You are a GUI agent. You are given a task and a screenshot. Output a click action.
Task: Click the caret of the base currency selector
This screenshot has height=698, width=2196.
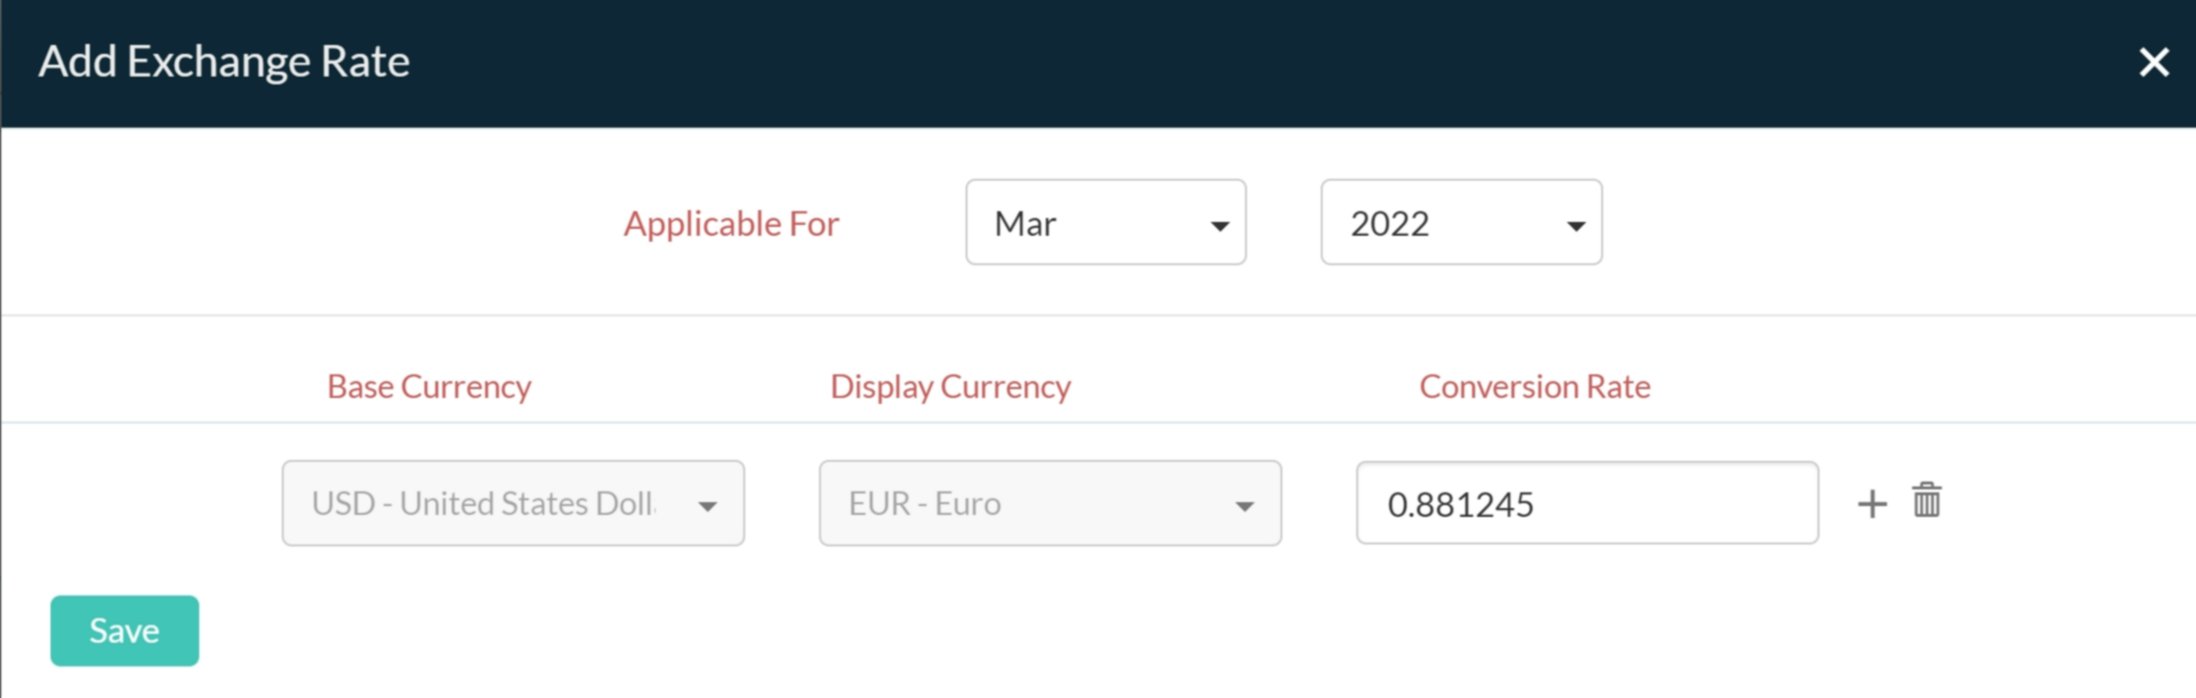707,506
